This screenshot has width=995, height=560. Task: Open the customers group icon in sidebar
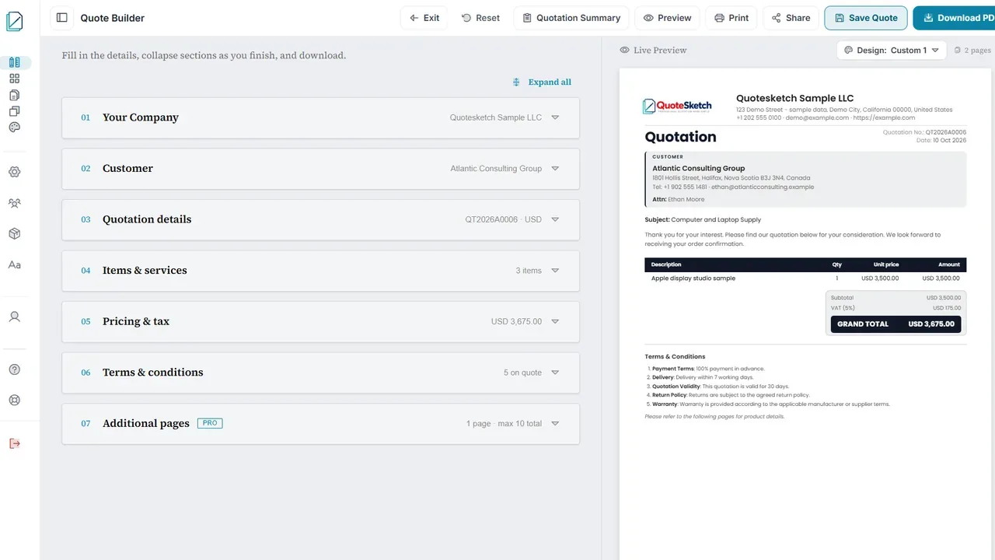click(15, 203)
